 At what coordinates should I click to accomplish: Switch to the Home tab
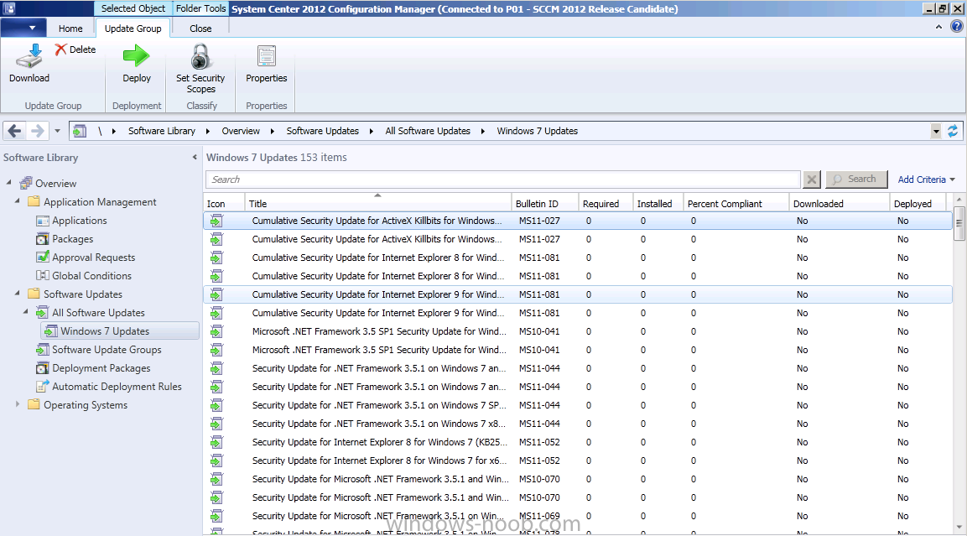(x=70, y=29)
